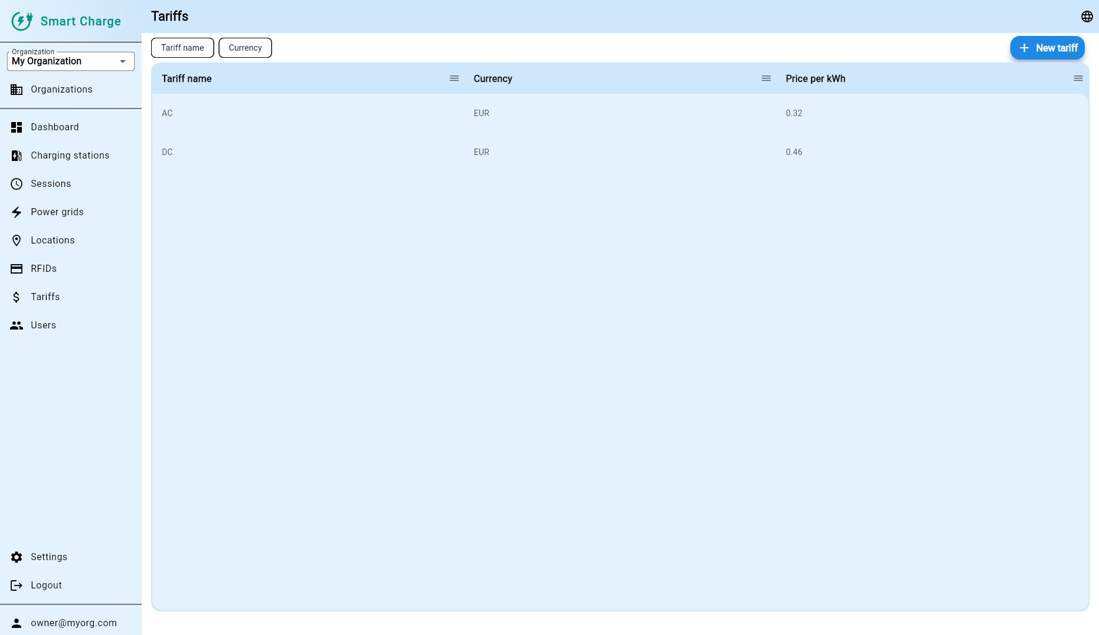Click the RFIDs card icon
Screen dimensions: 1099x635
(17, 269)
